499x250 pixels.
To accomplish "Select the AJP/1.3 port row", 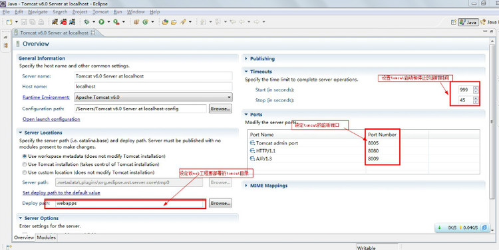I will [x=363, y=158].
